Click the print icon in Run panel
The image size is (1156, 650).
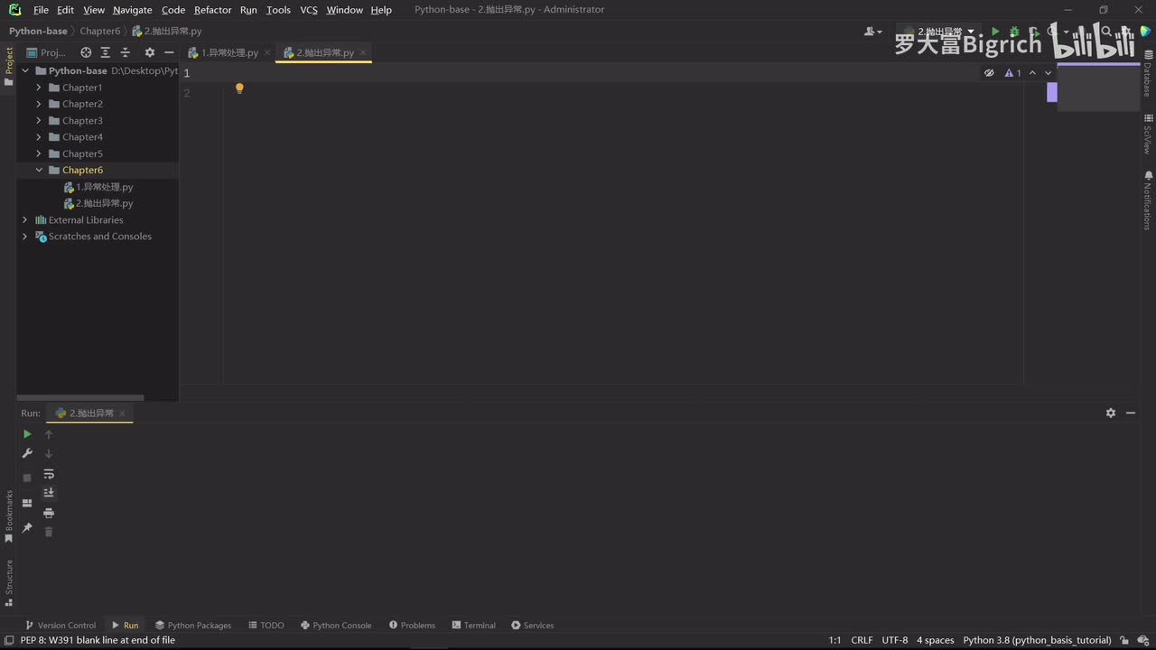(49, 513)
